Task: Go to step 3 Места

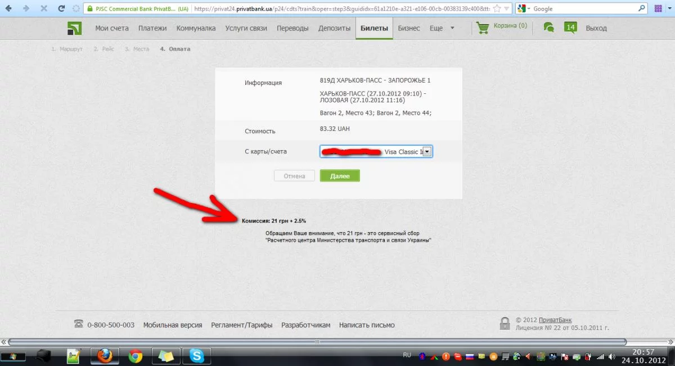Action: click(x=137, y=49)
